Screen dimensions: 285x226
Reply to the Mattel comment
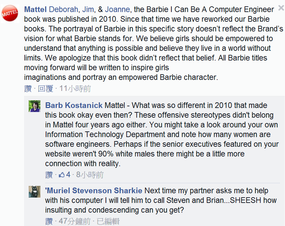45,89
